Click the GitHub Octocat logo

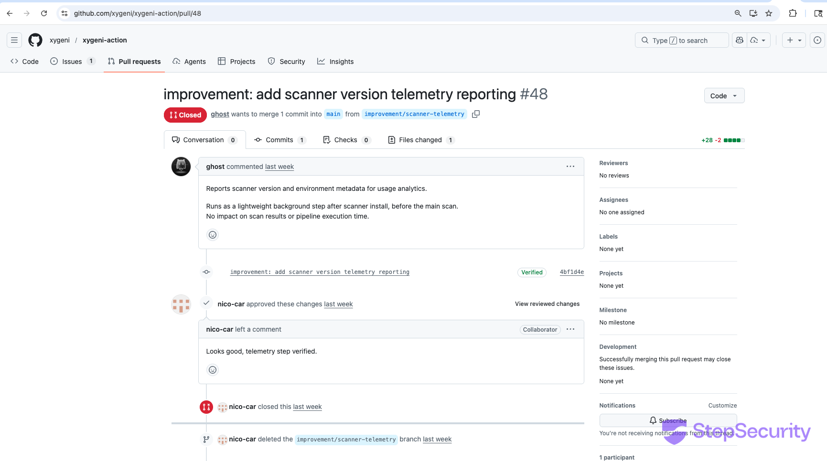[35, 40]
